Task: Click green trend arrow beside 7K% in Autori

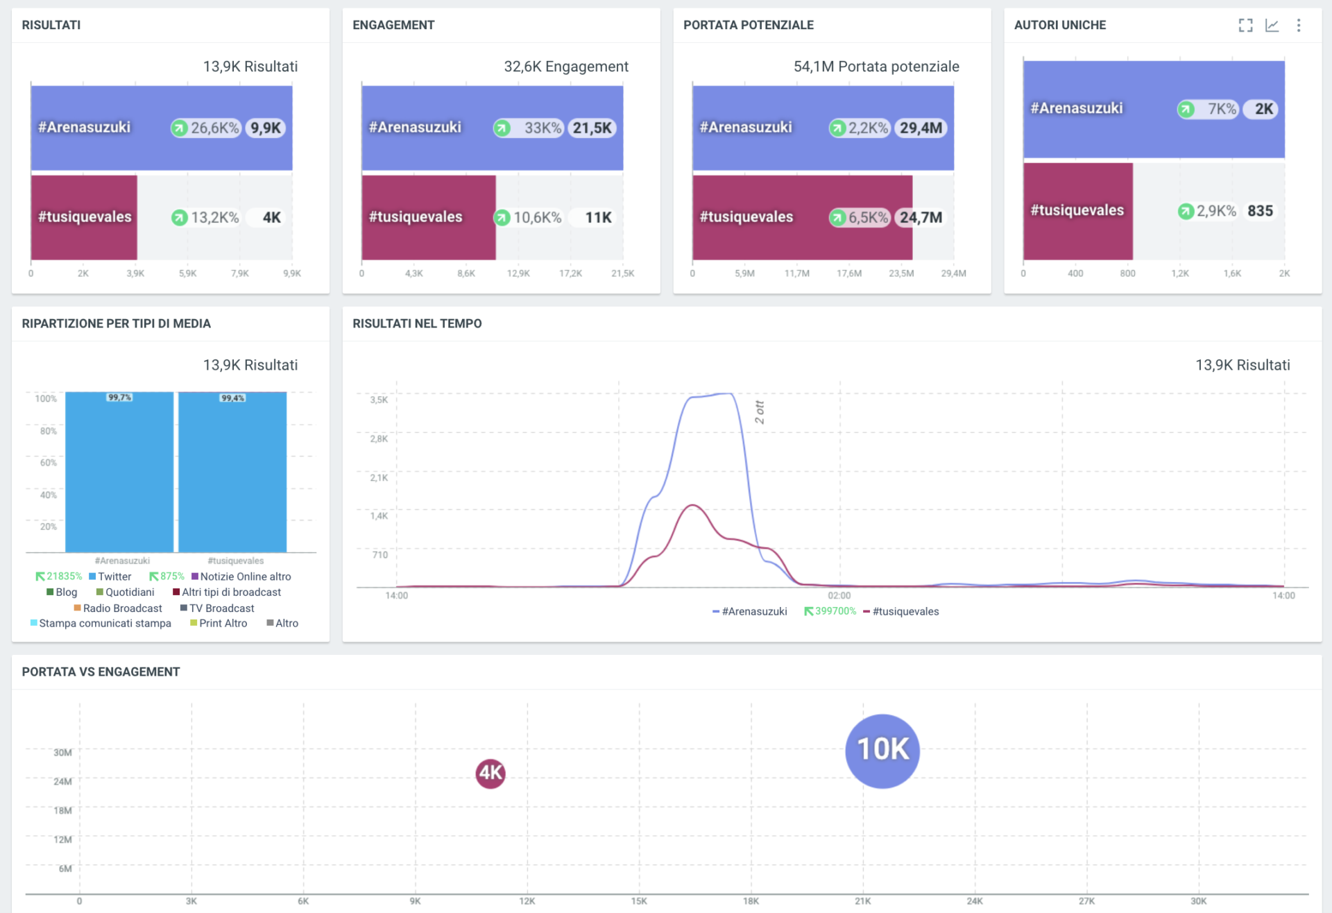Action: 1186,110
